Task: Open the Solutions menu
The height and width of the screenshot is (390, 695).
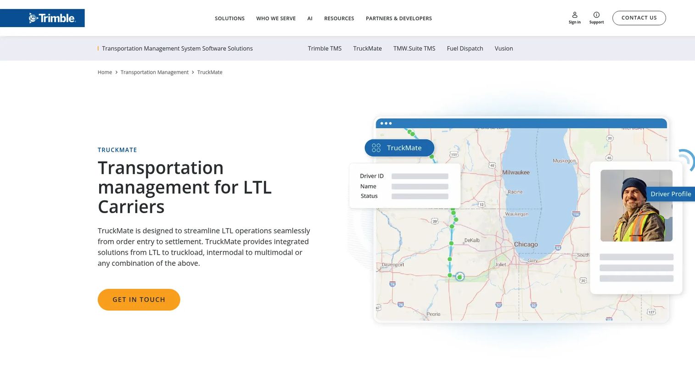Action: 230,18
